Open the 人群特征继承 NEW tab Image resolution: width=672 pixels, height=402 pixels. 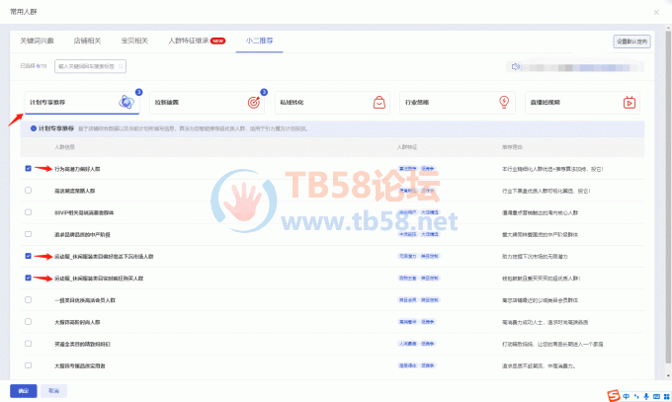(x=197, y=40)
